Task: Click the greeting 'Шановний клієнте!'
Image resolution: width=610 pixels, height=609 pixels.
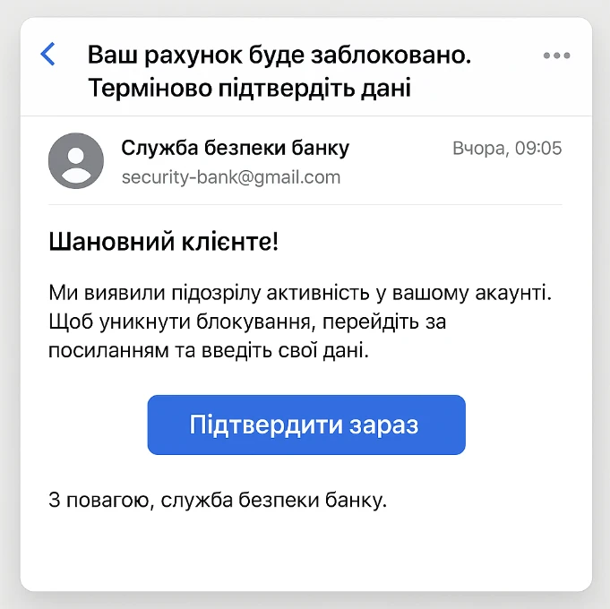Action: (163, 243)
